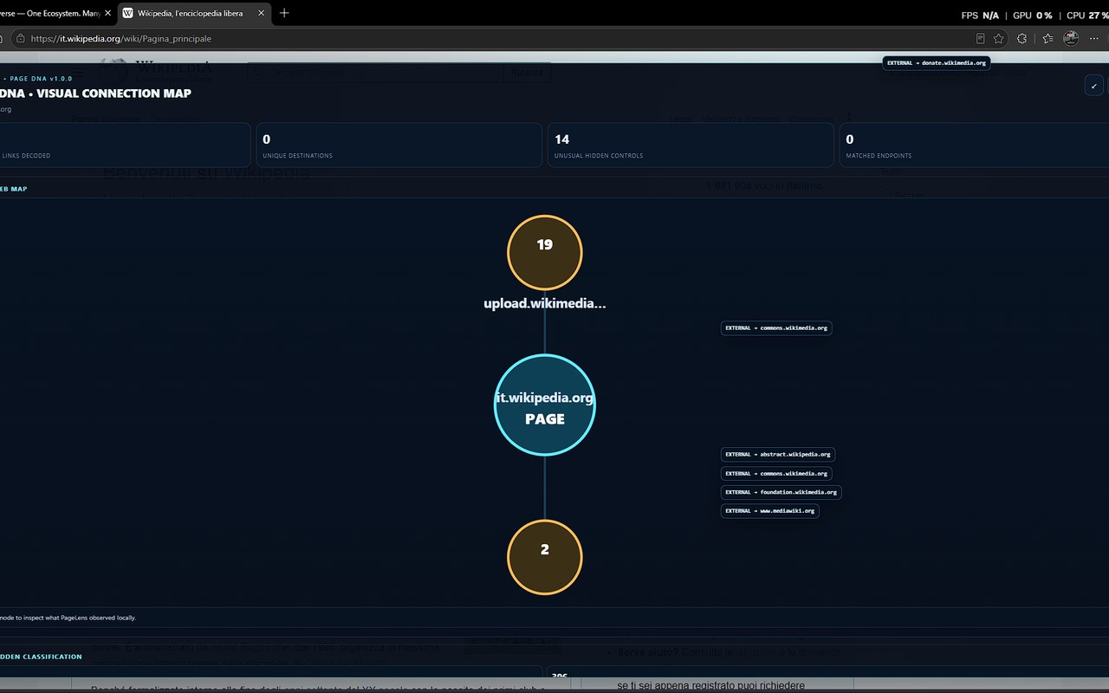Viewport: 1109px width, 693px height.
Task: Open the EXTERNAL www.mediawiki.org tag
Action: [x=770, y=511]
